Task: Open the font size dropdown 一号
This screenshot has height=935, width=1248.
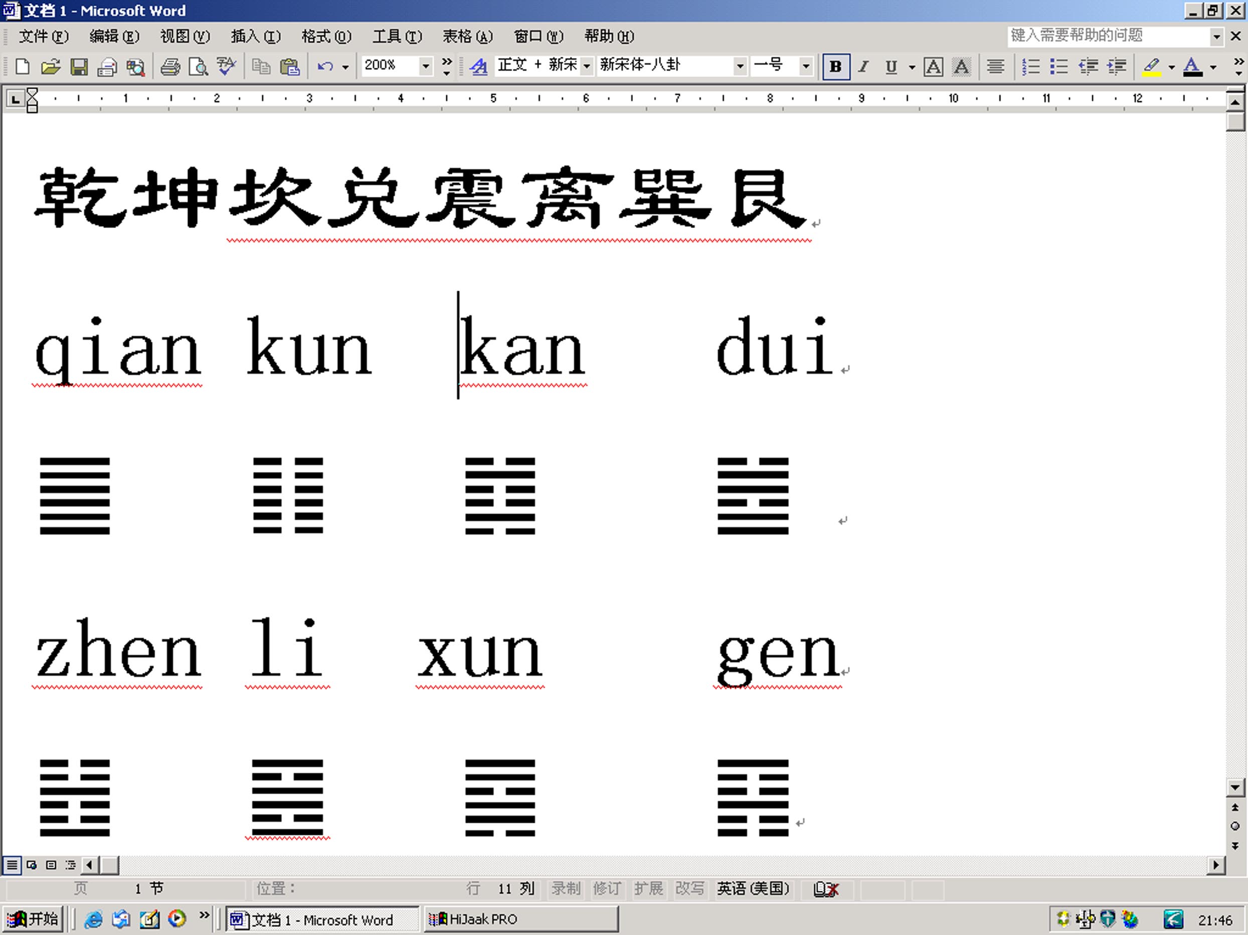Action: click(806, 67)
